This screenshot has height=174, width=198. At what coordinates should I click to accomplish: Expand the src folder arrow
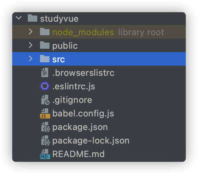pos(31,59)
